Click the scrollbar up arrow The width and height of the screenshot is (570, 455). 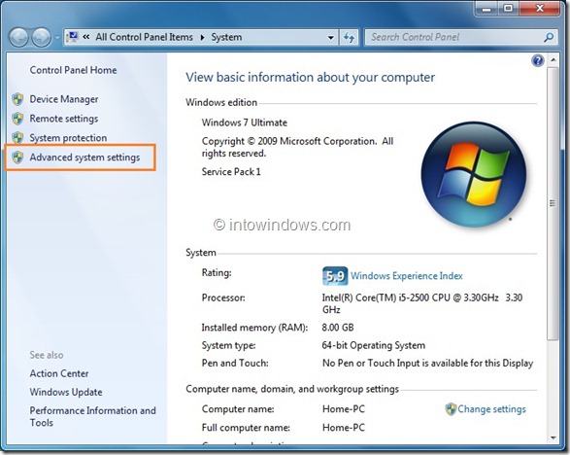pos(553,59)
